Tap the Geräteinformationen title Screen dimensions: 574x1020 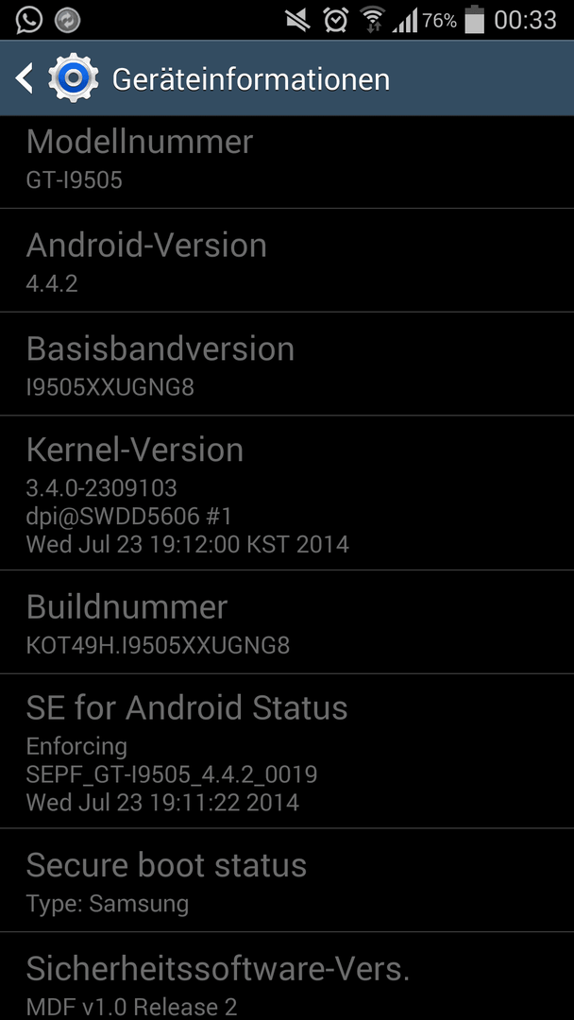tap(251, 79)
